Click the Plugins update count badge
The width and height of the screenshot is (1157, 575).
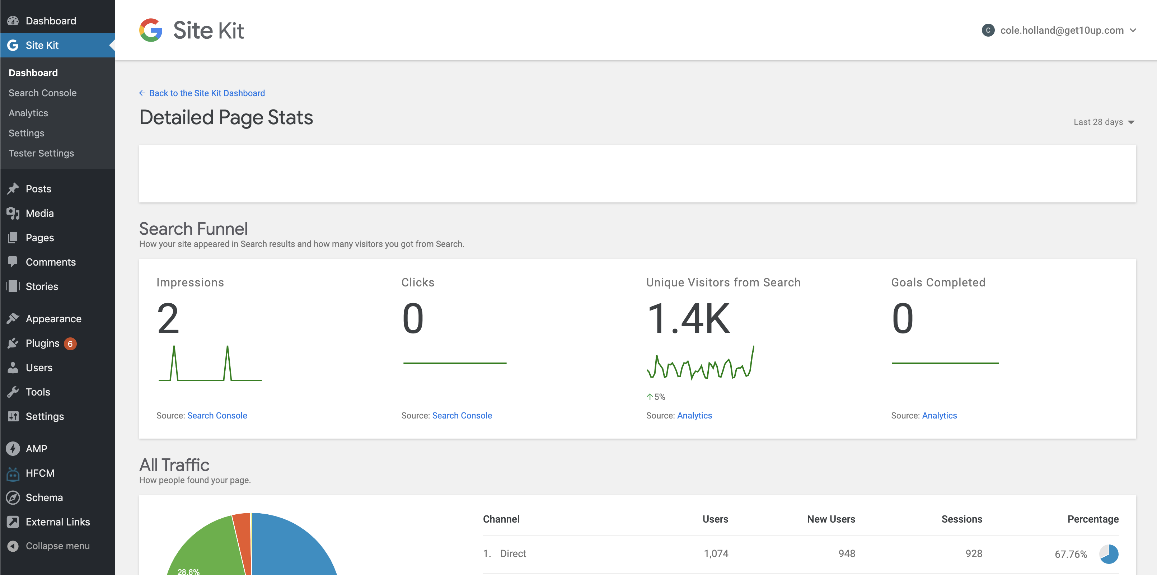point(70,343)
